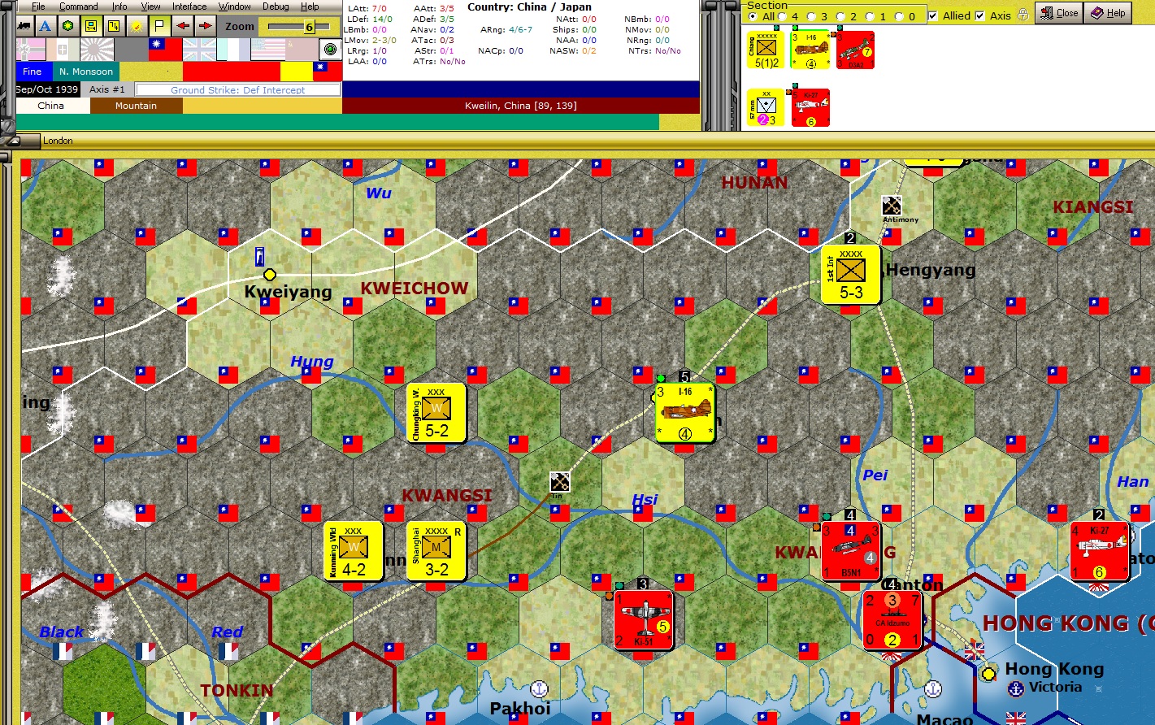Open the Interface menu
The width and height of the screenshot is (1155, 725).
(x=189, y=7)
